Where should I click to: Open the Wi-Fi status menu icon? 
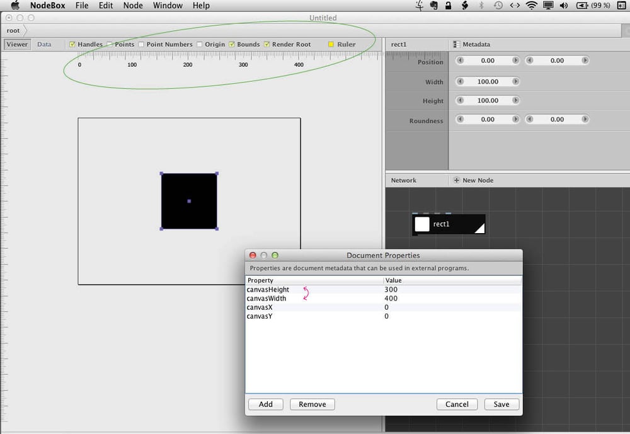click(531, 5)
